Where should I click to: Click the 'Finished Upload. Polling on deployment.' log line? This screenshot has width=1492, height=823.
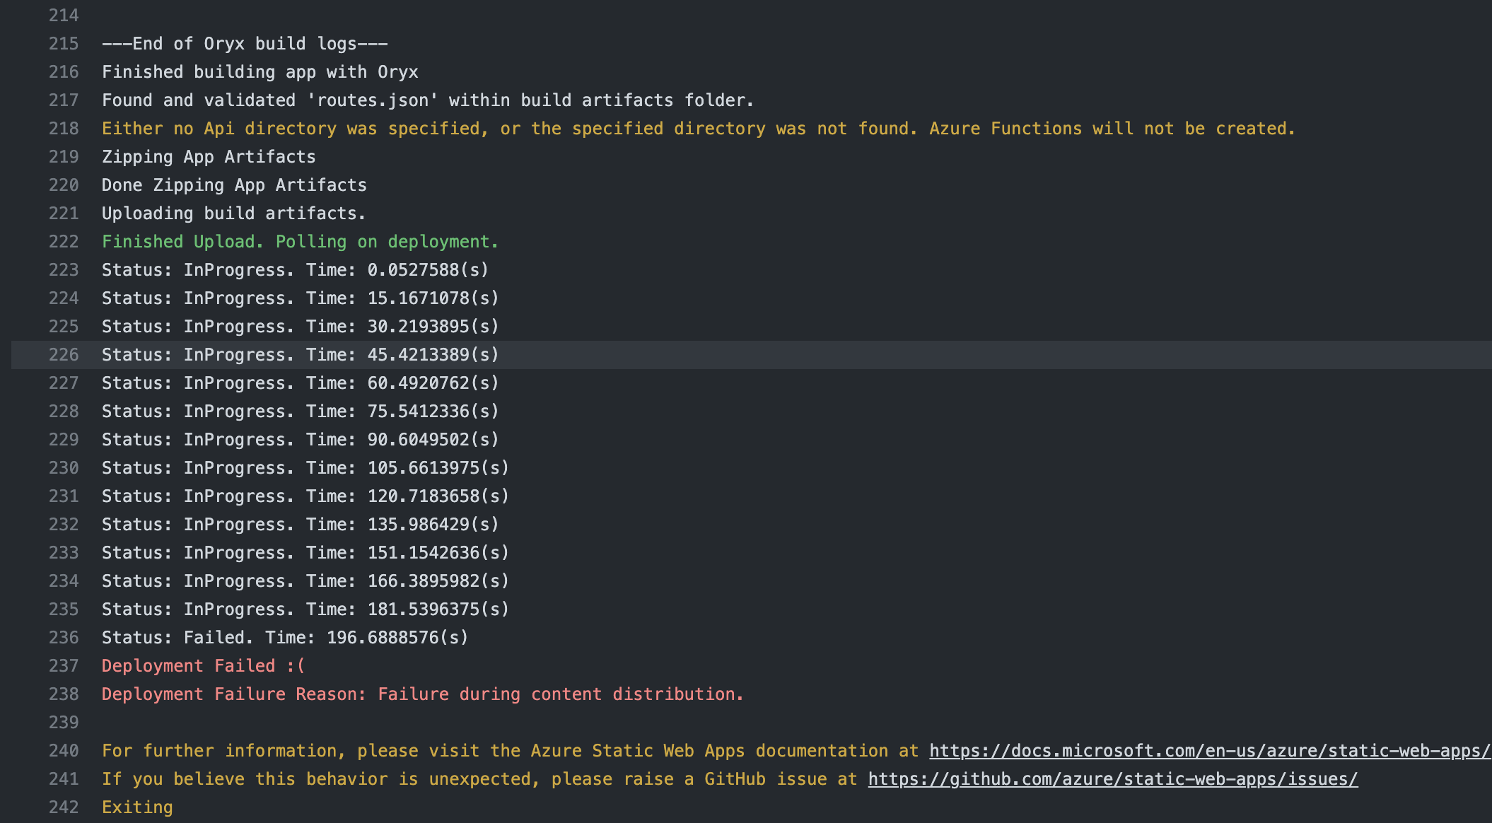pyautogui.click(x=300, y=241)
